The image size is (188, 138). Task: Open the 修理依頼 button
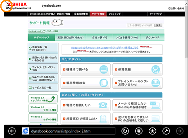pos(137,69)
